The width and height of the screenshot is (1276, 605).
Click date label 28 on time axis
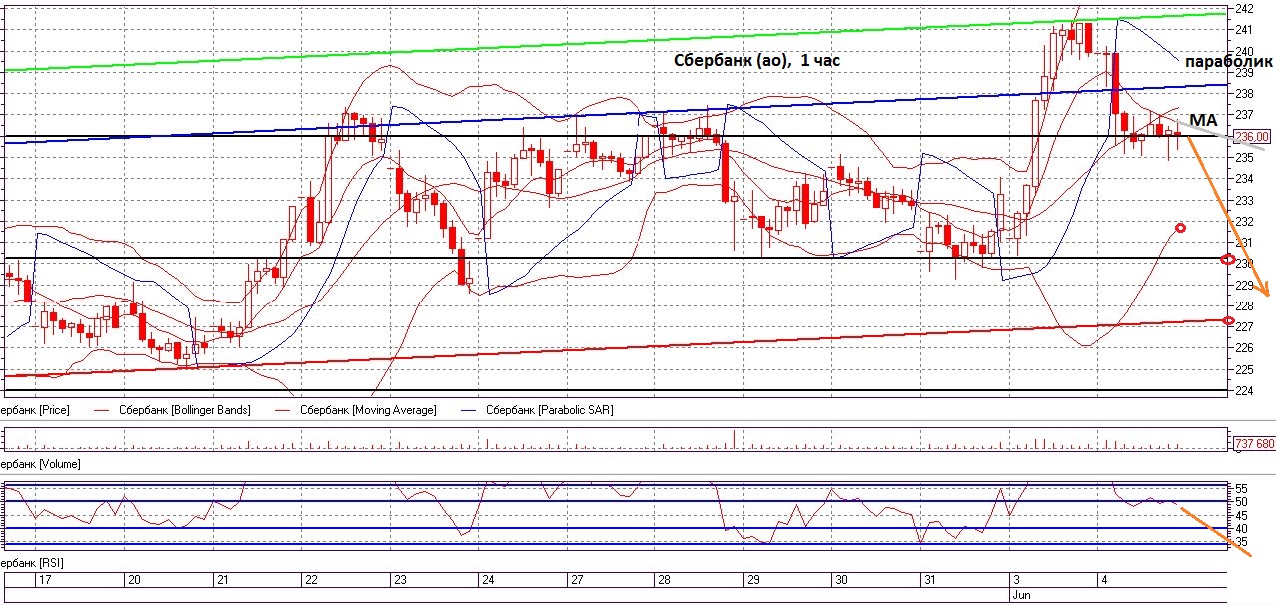tap(665, 579)
